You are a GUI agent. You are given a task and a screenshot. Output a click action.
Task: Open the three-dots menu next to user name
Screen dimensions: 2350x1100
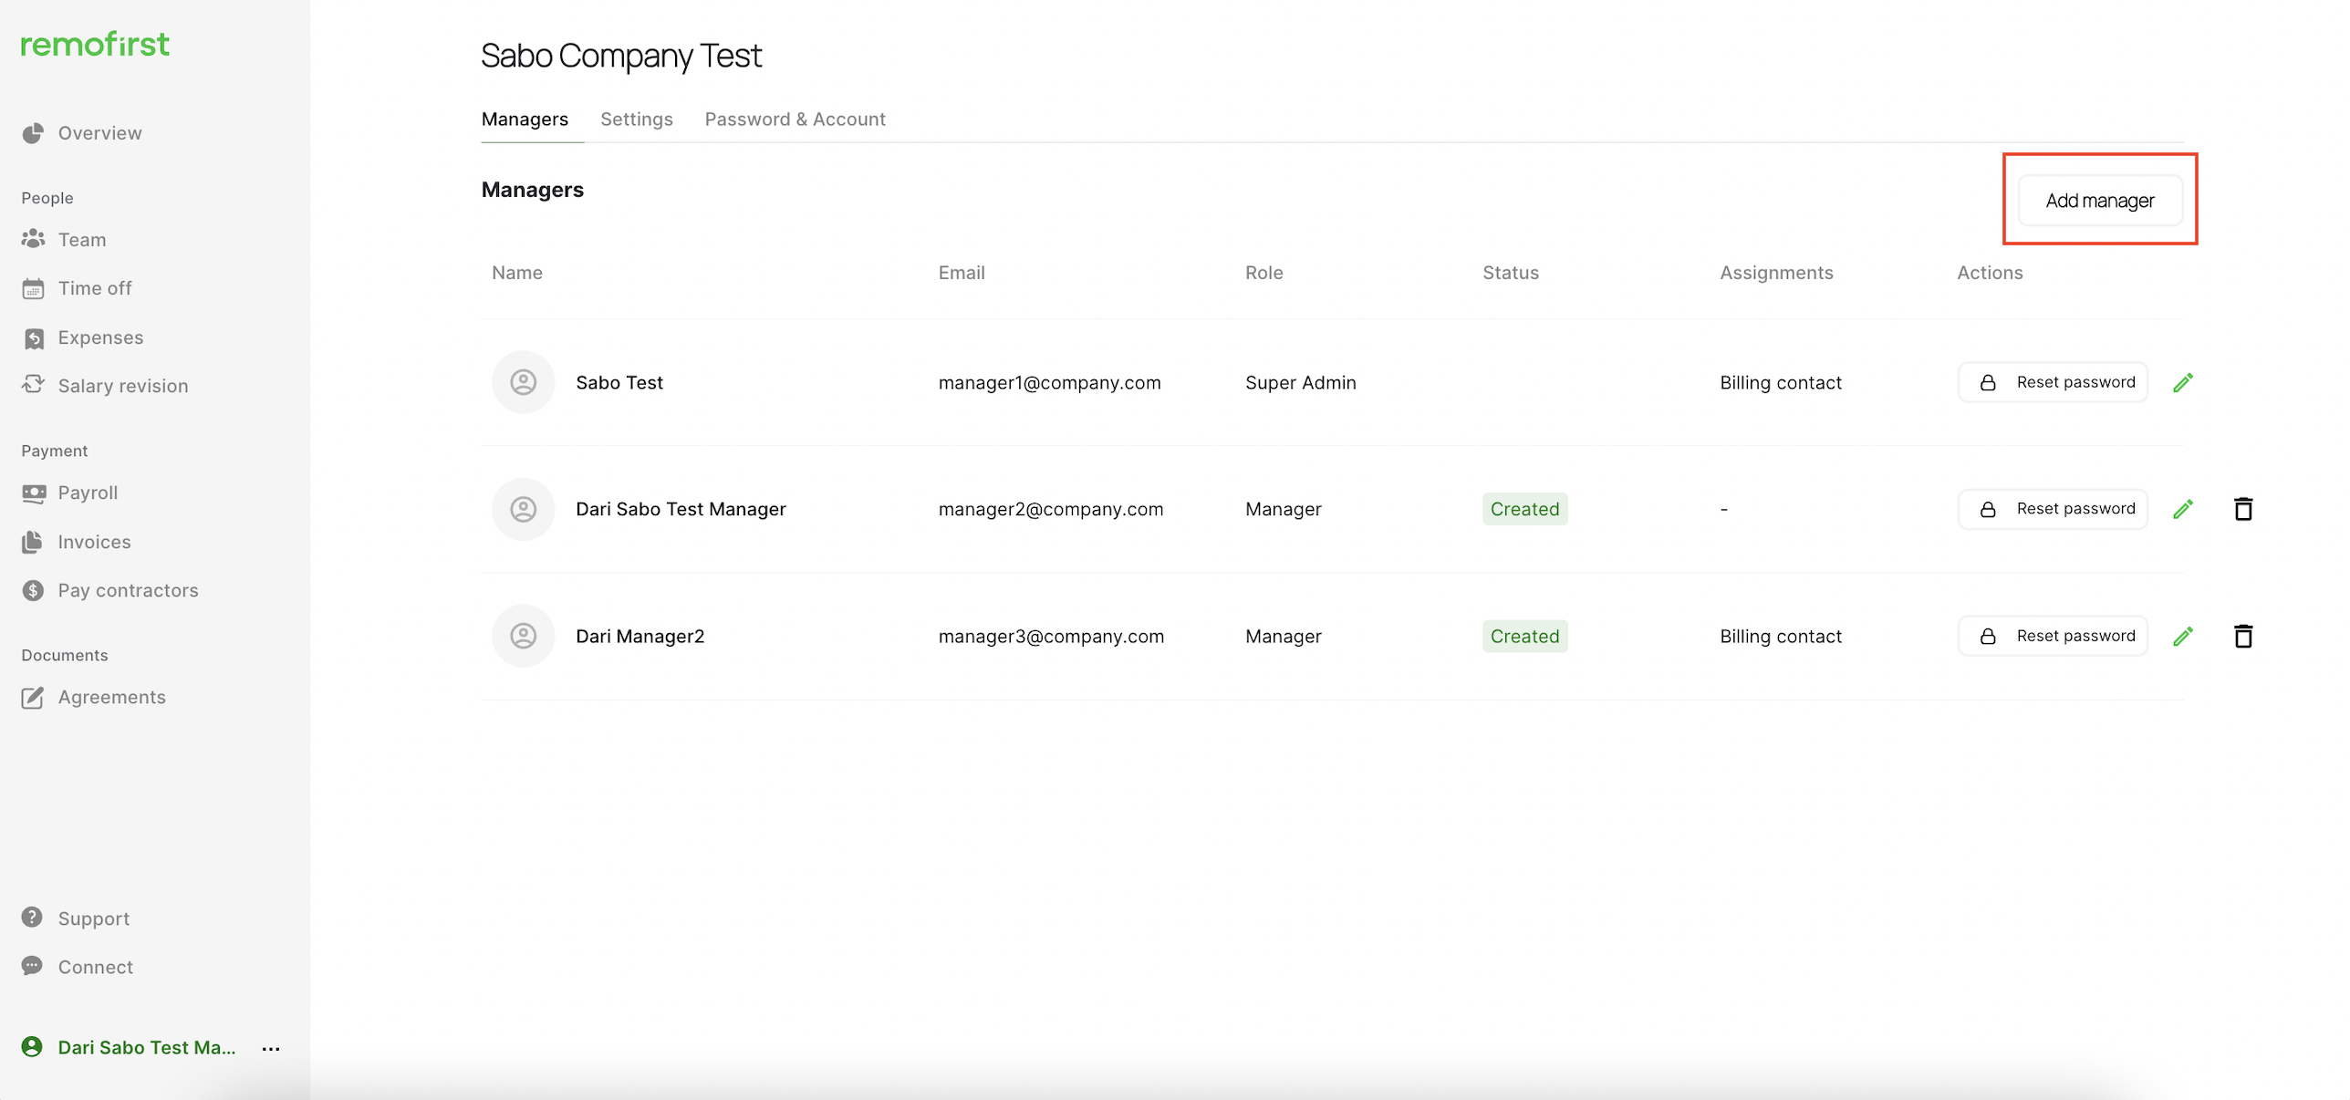[271, 1048]
